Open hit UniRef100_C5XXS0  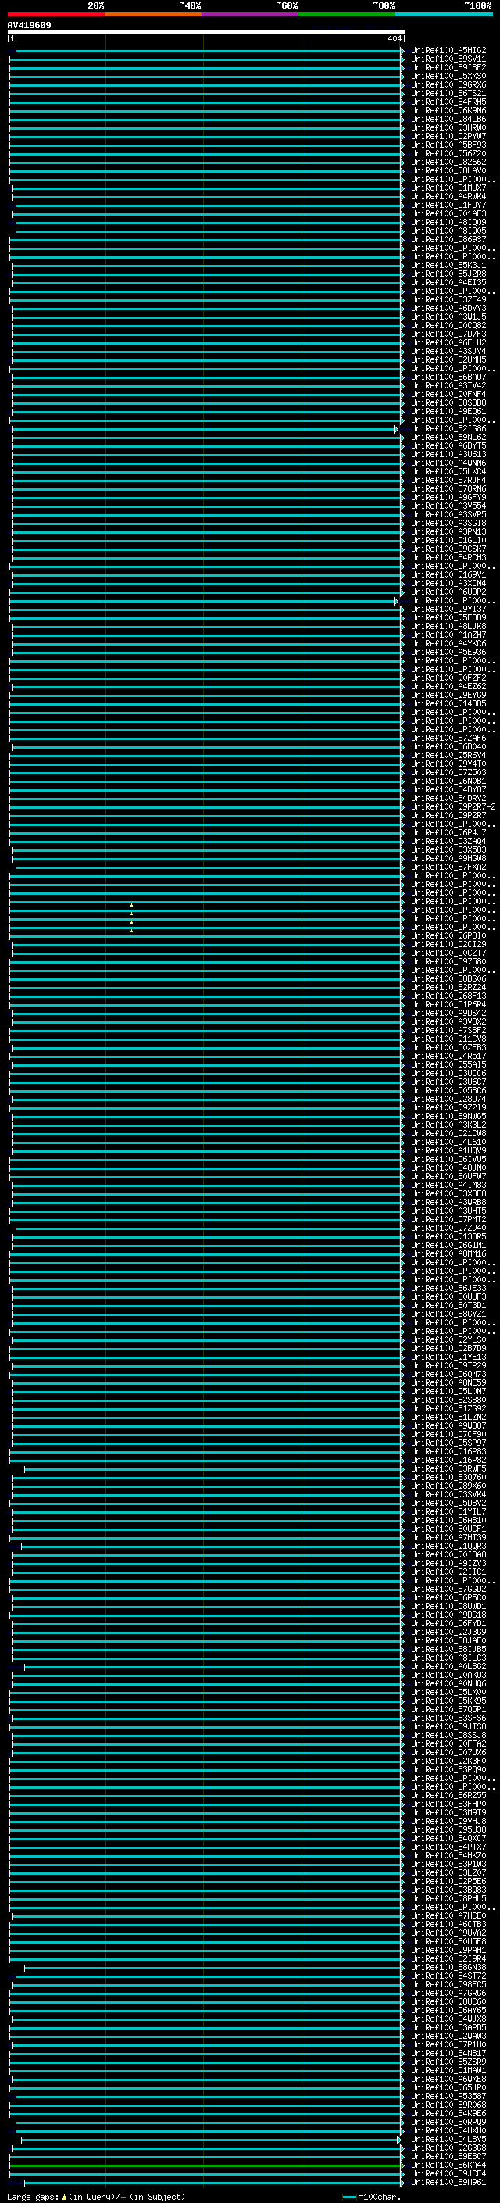tap(448, 76)
